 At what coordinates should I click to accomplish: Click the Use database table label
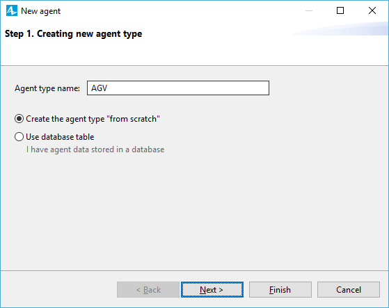click(60, 137)
